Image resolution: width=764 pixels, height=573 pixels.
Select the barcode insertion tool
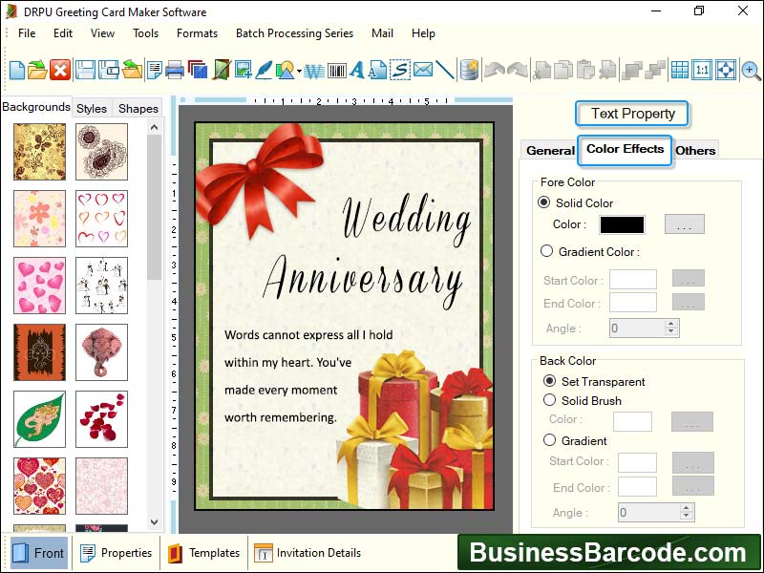[x=337, y=70]
